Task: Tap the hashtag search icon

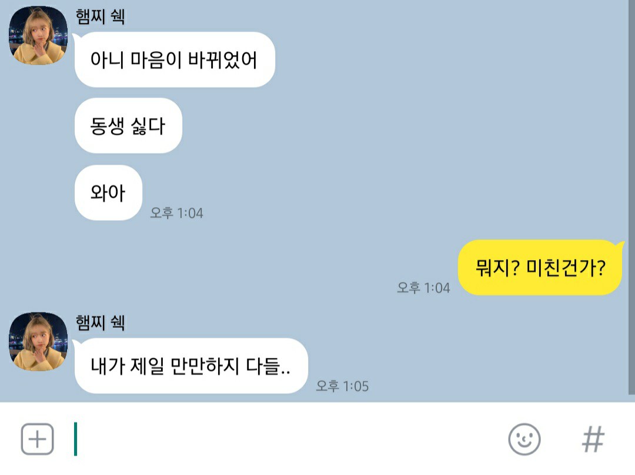Action: click(593, 439)
